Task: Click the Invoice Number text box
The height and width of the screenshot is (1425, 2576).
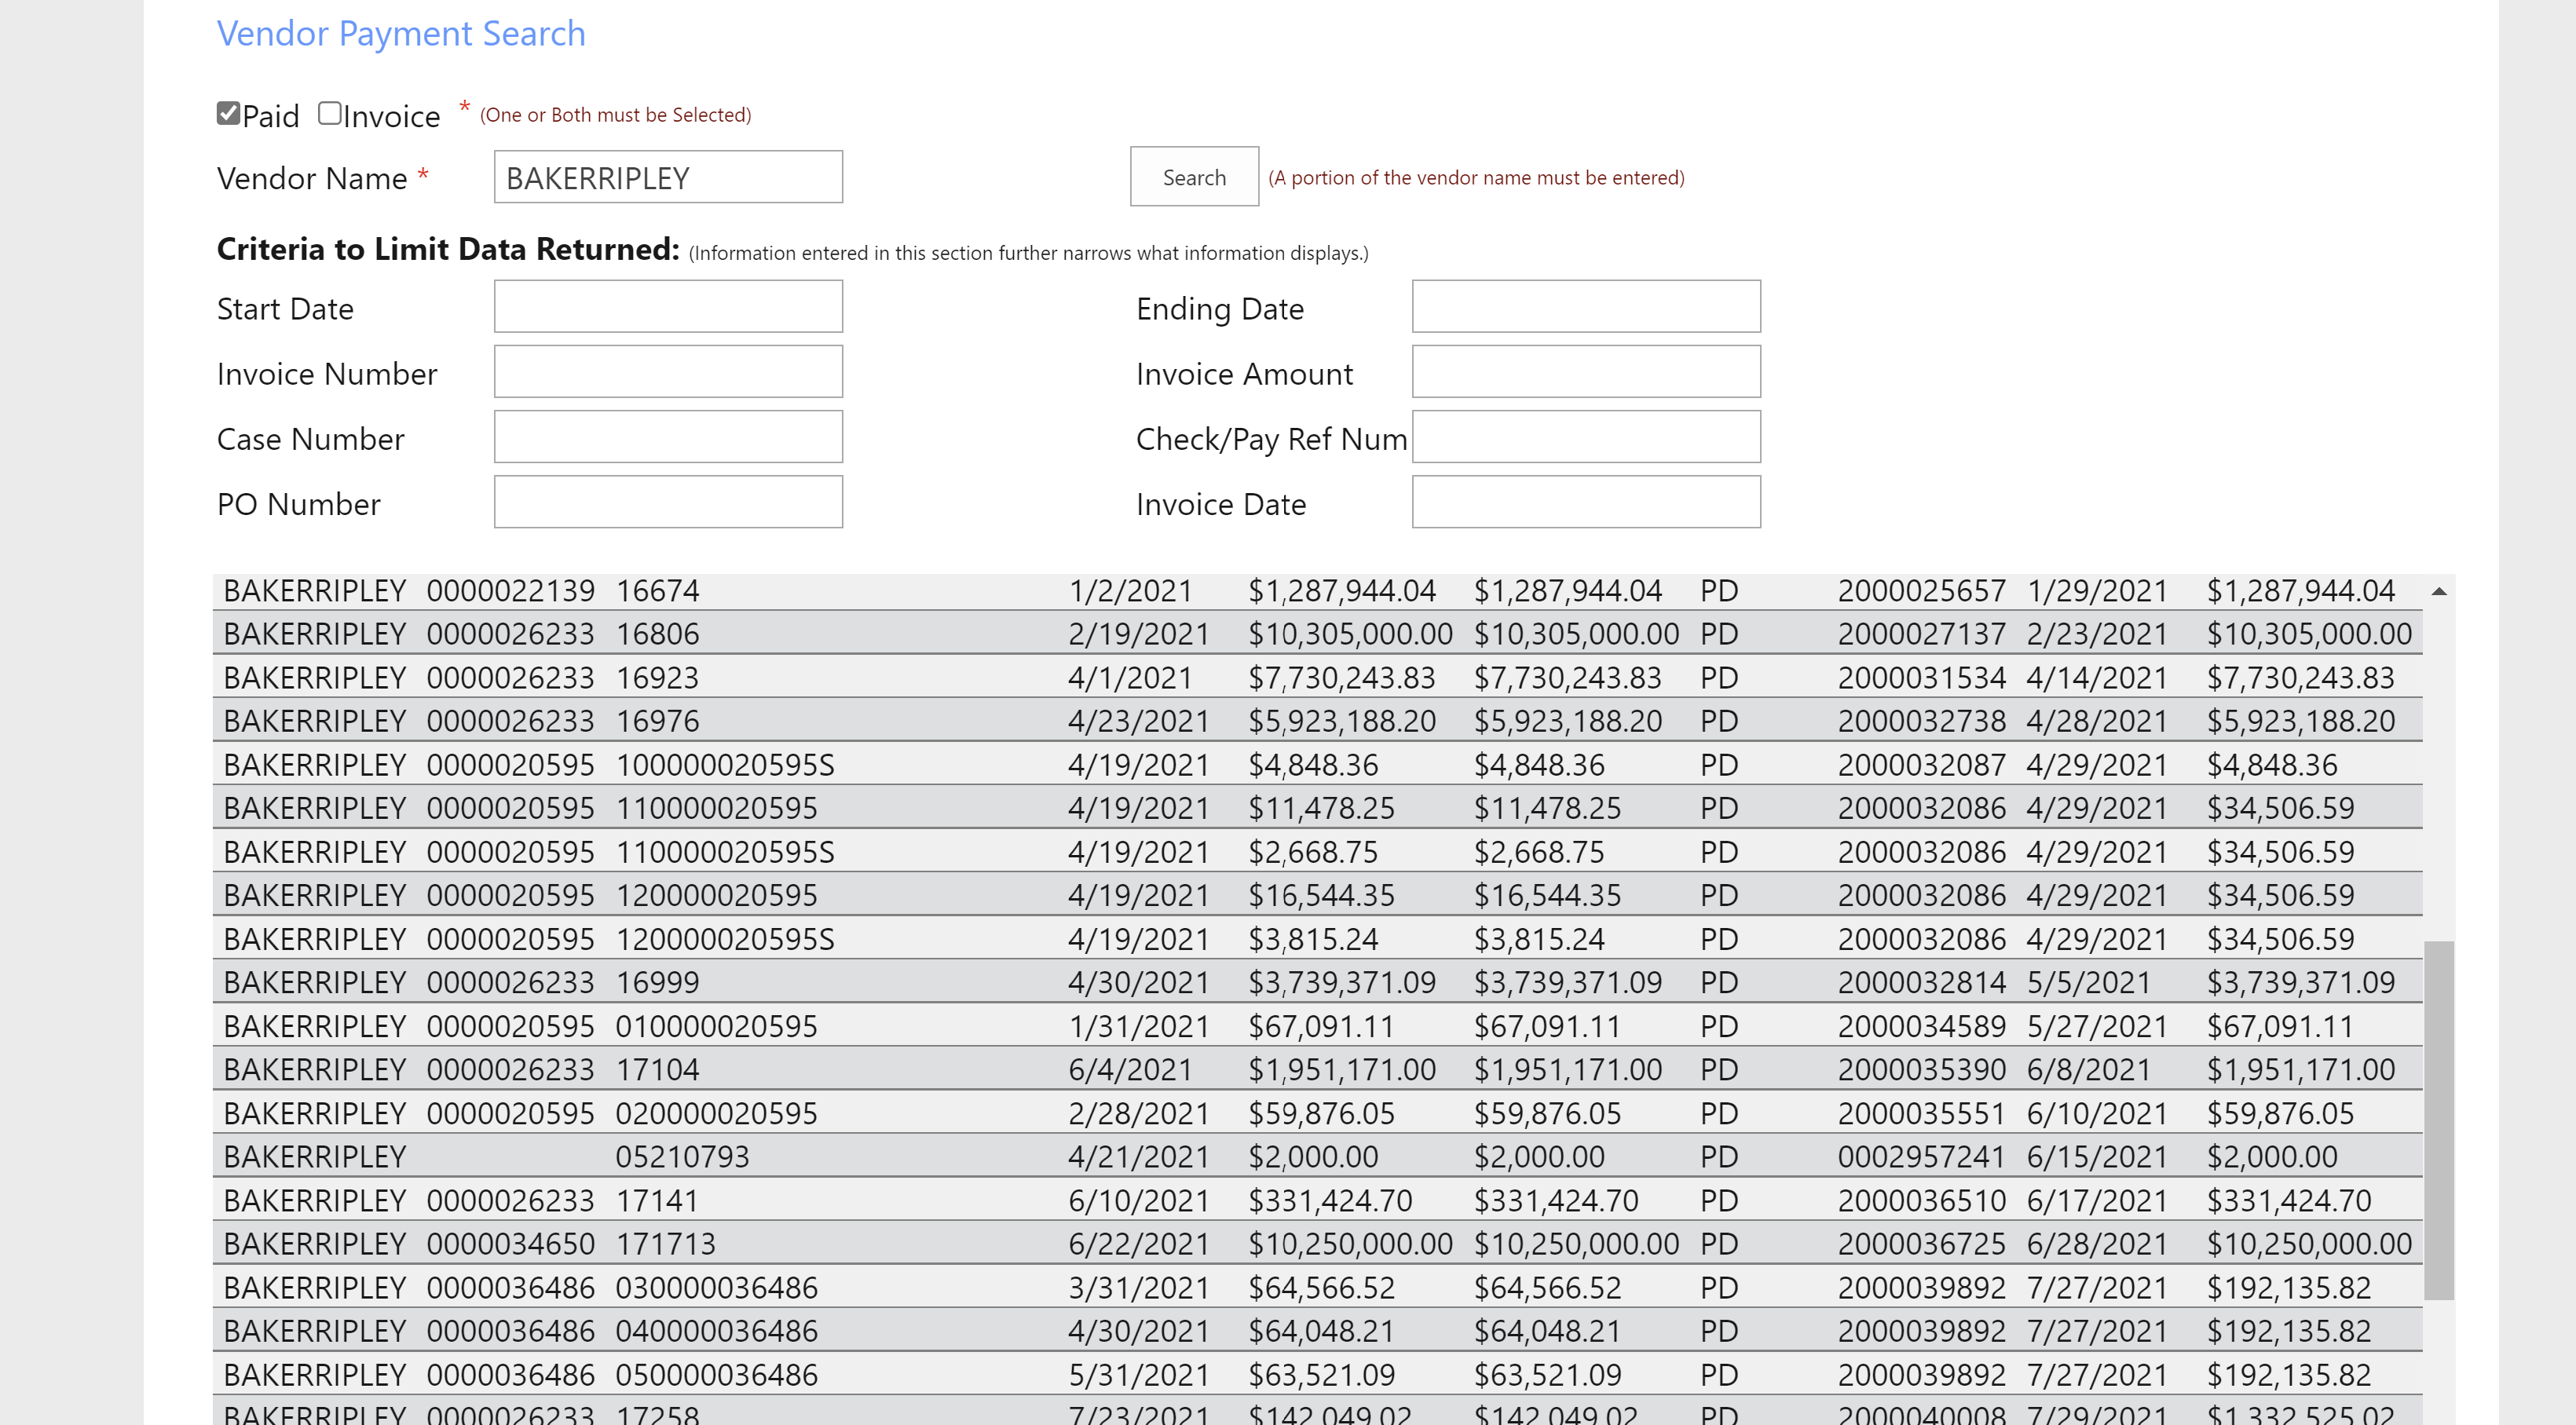Action: tap(668, 372)
